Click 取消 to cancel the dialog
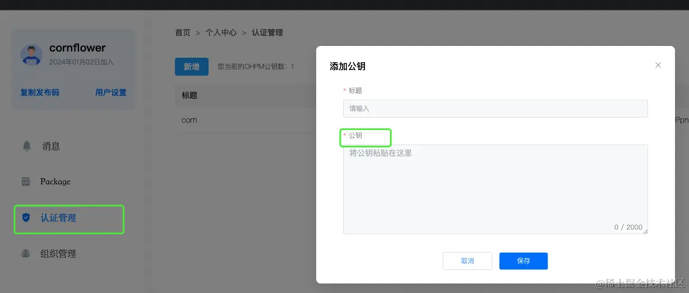The width and height of the screenshot is (689, 293). [468, 261]
